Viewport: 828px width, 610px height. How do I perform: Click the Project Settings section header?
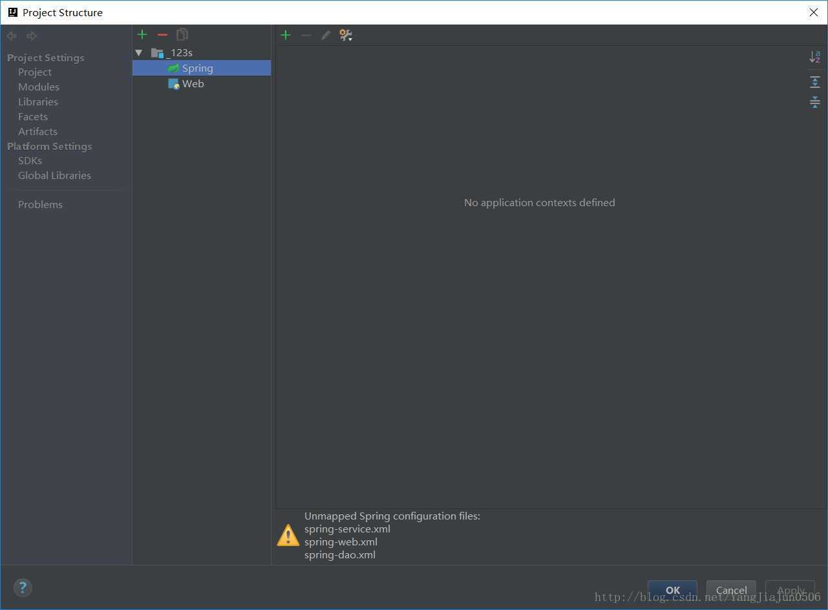coord(46,58)
